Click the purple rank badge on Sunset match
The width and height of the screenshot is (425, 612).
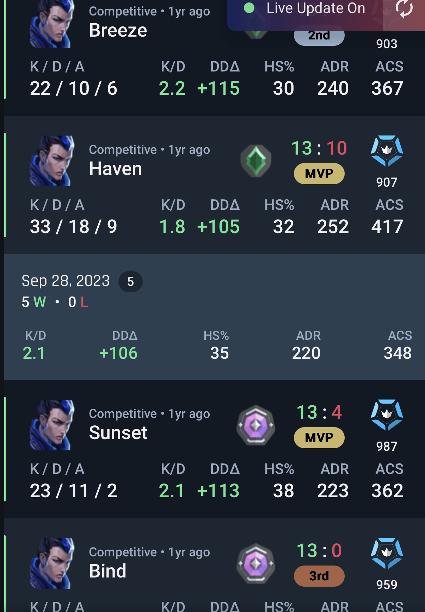pyautogui.click(x=256, y=425)
